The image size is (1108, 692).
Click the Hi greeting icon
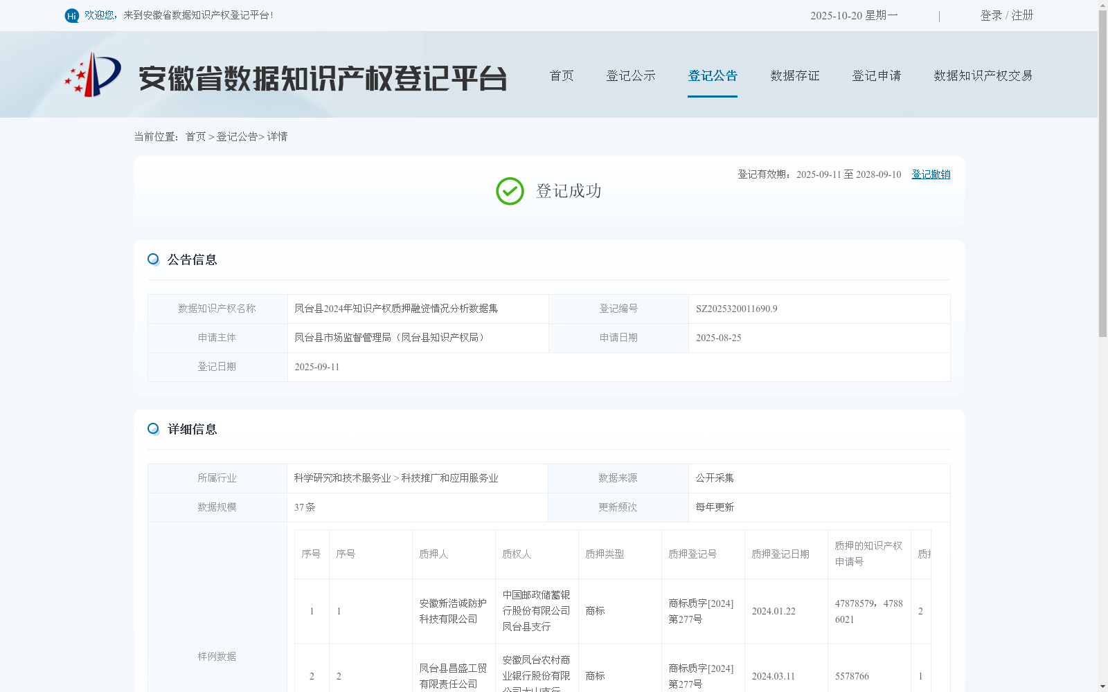[72, 15]
